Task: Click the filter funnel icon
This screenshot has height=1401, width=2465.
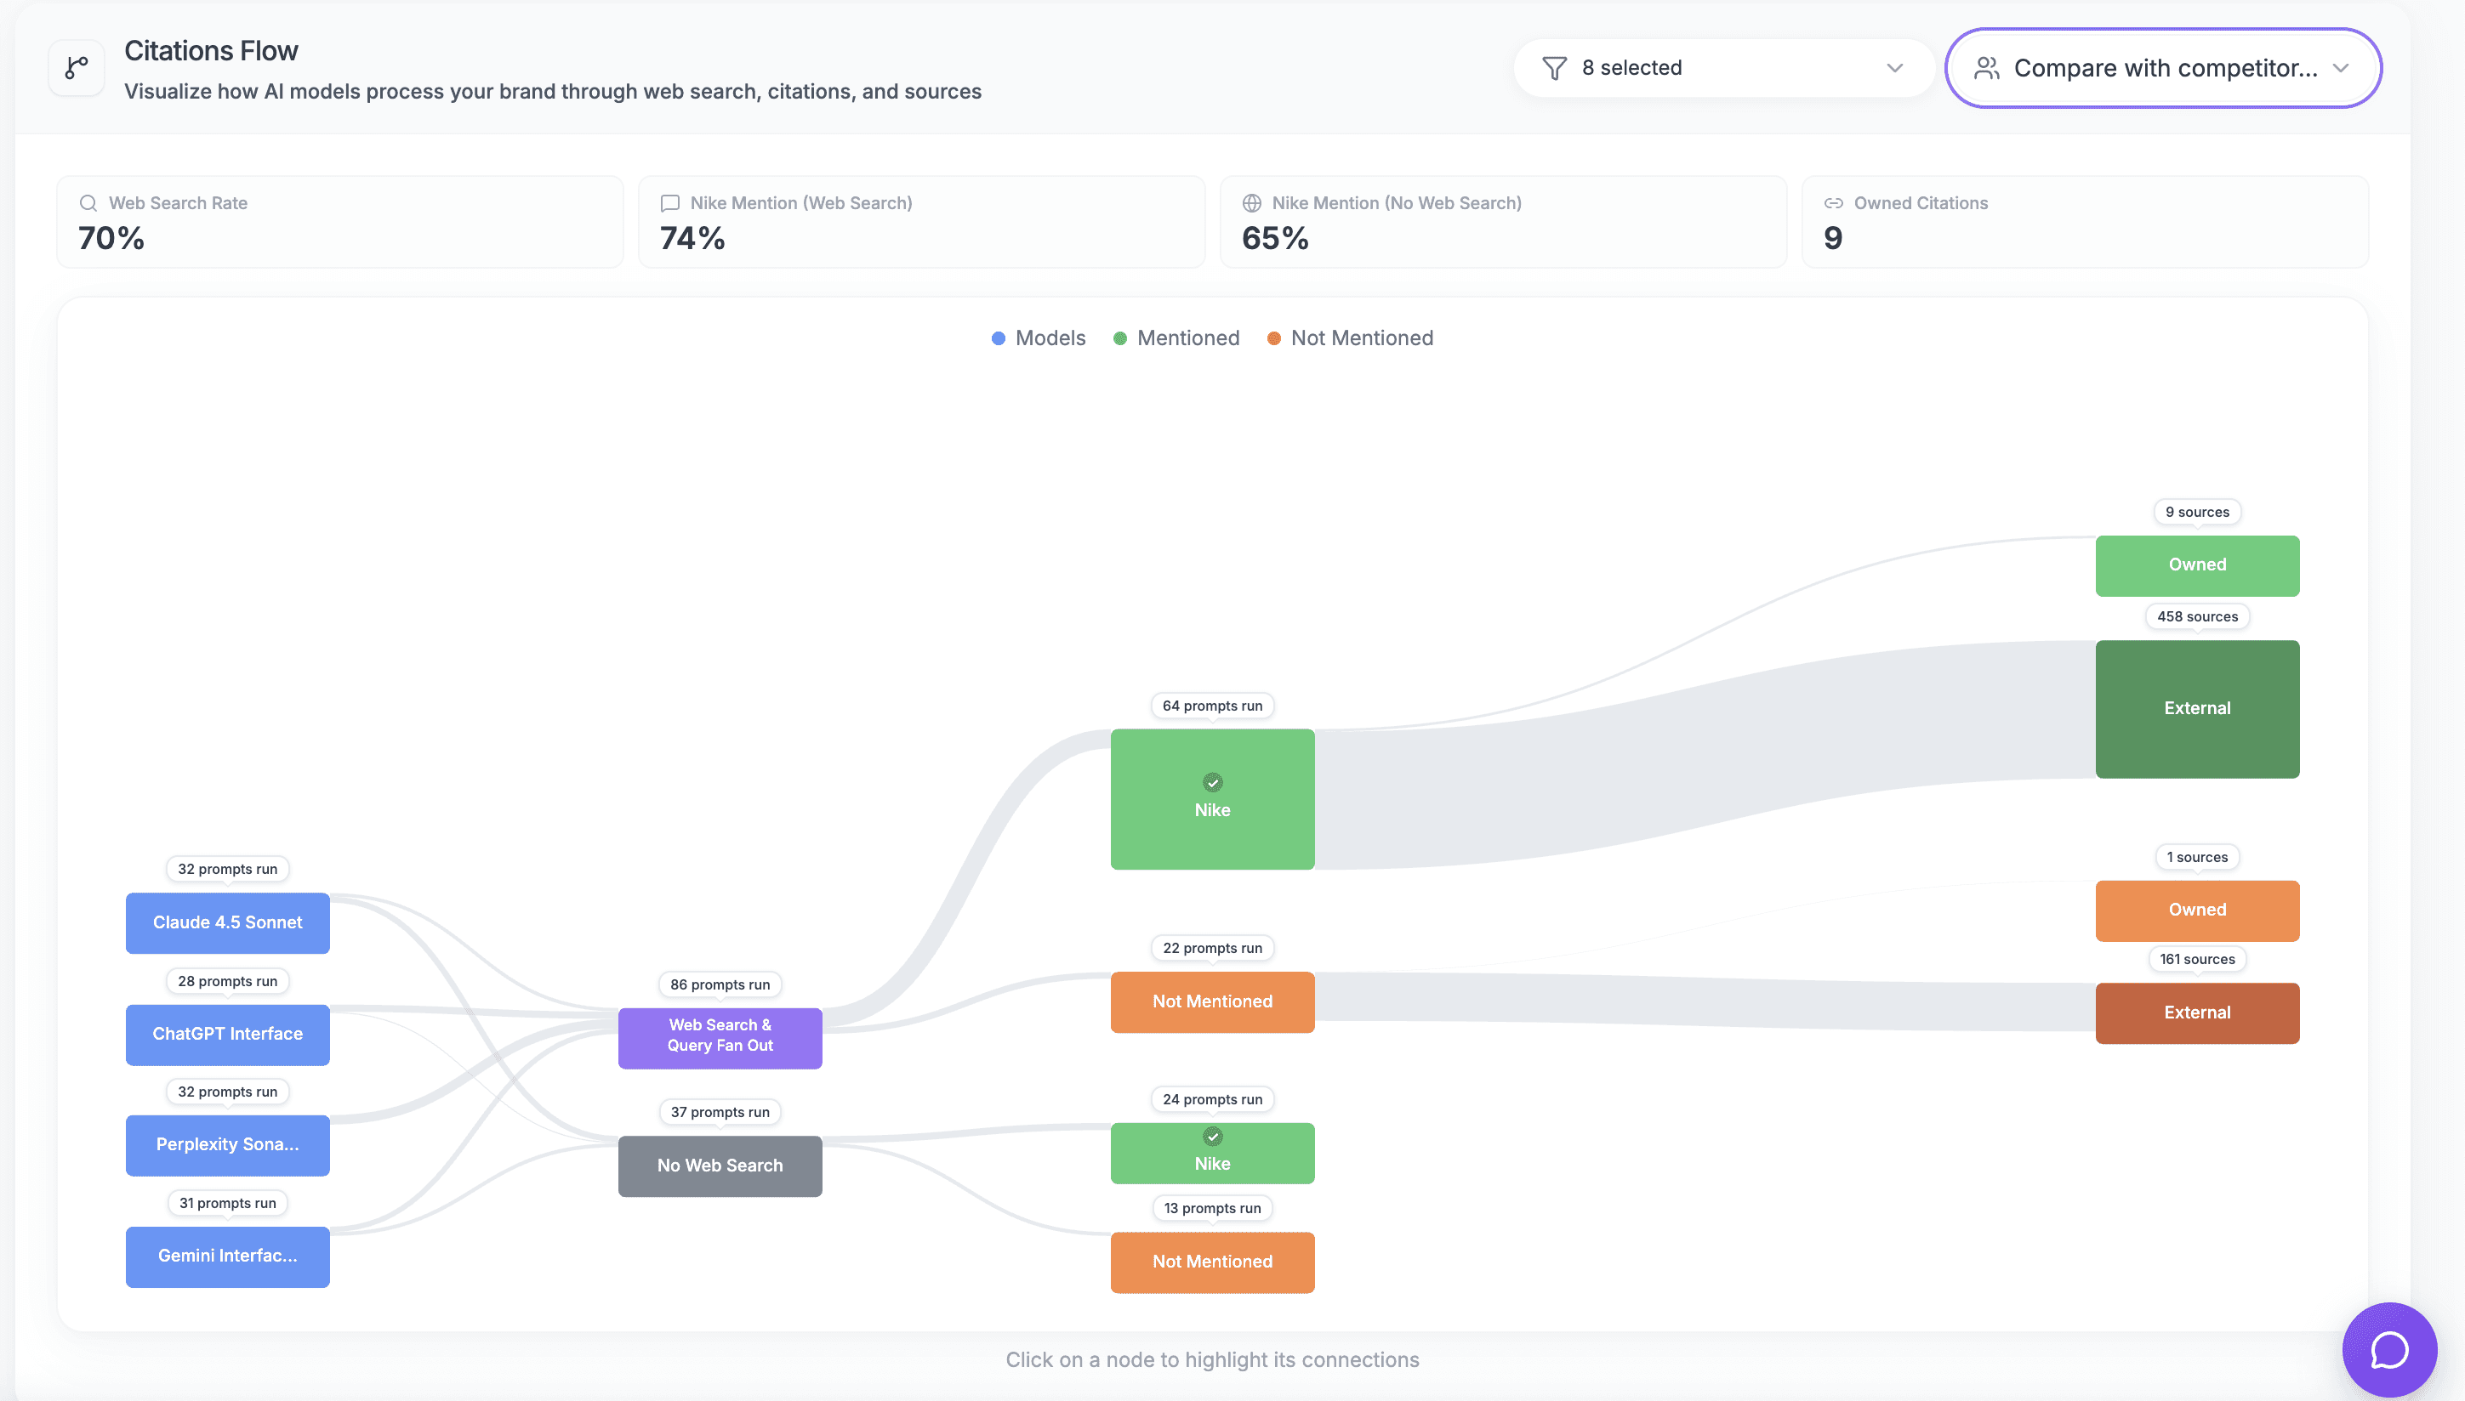Action: point(1553,68)
